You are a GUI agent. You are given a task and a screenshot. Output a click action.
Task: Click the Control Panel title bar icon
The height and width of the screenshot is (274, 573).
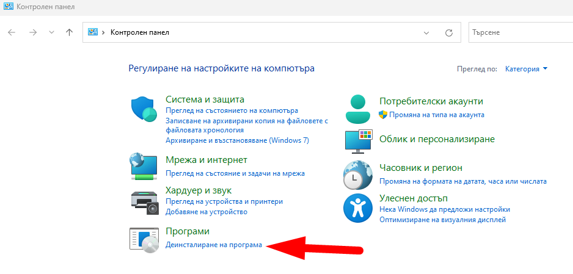pos(8,7)
